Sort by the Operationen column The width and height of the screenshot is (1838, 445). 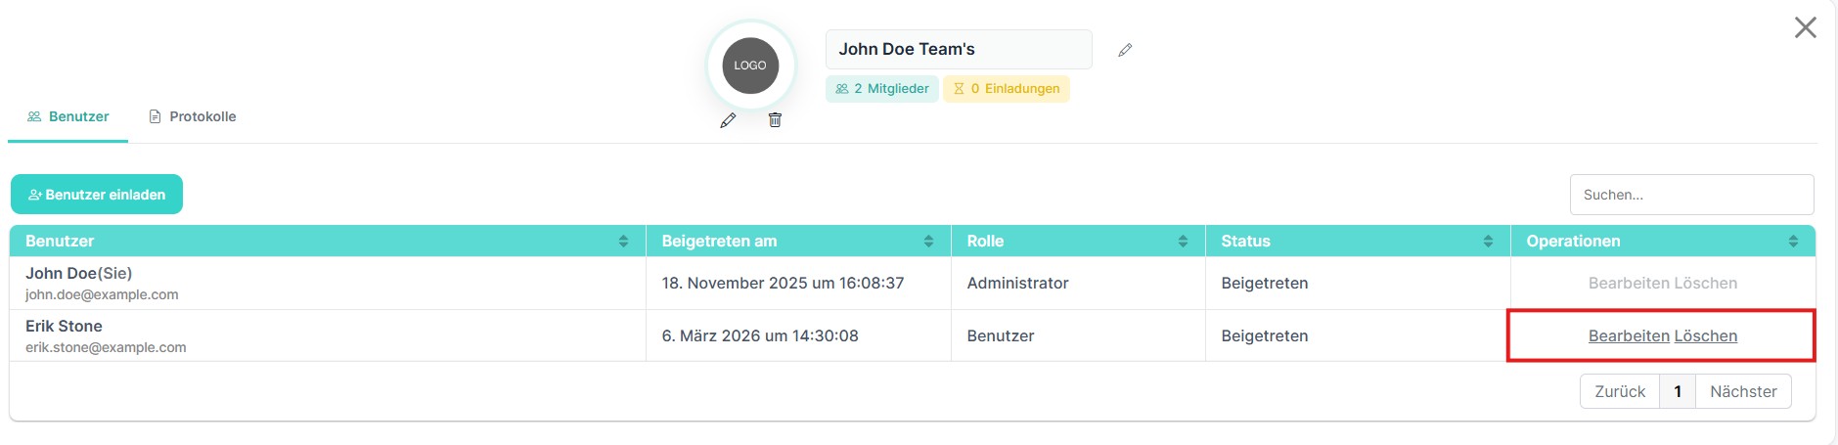click(1793, 242)
